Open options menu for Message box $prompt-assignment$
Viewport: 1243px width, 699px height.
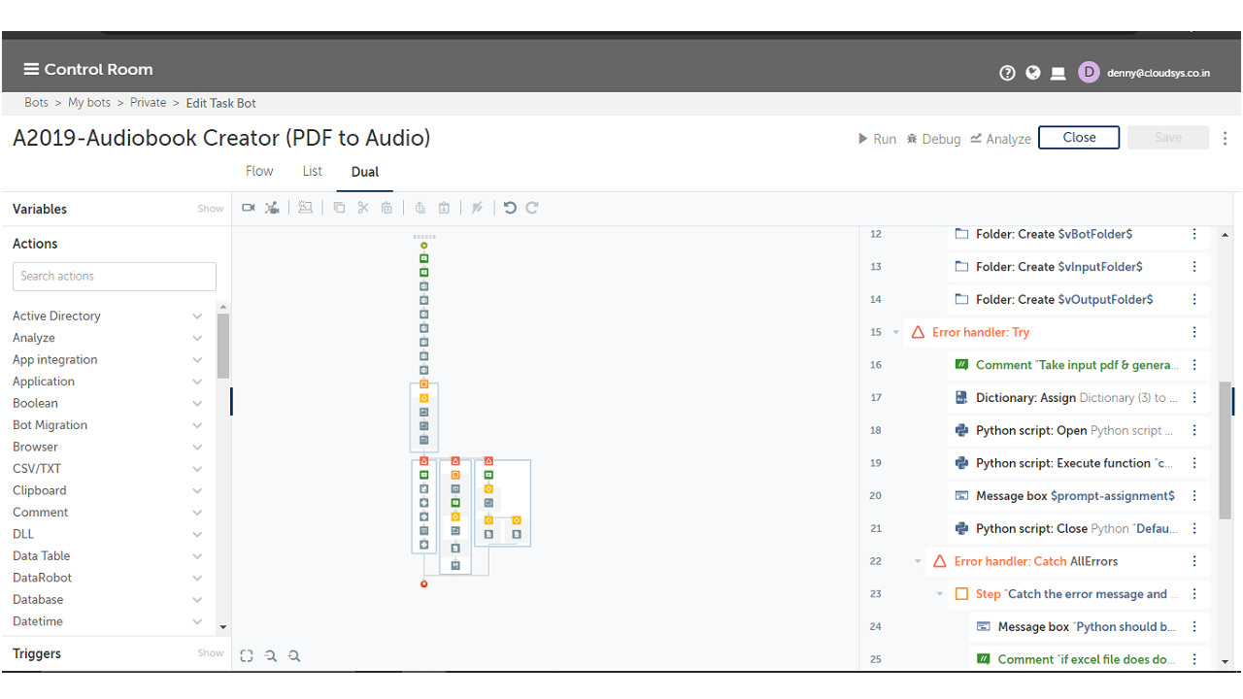point(1194,495)
